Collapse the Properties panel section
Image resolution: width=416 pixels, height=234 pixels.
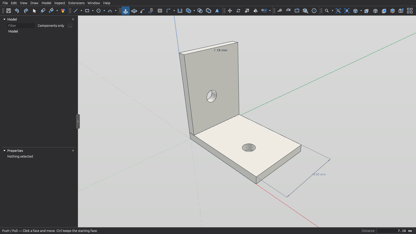[4, 151]
